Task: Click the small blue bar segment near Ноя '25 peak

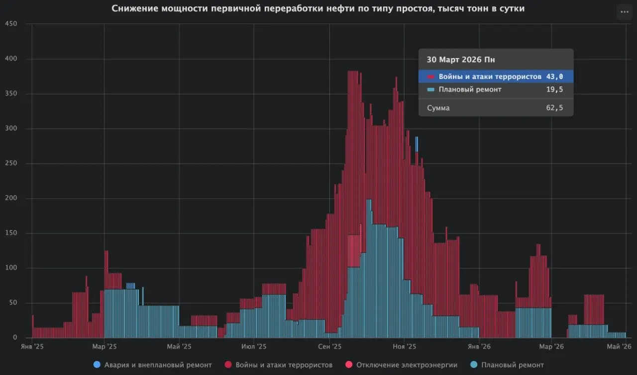Action: (x=417, y=144)
